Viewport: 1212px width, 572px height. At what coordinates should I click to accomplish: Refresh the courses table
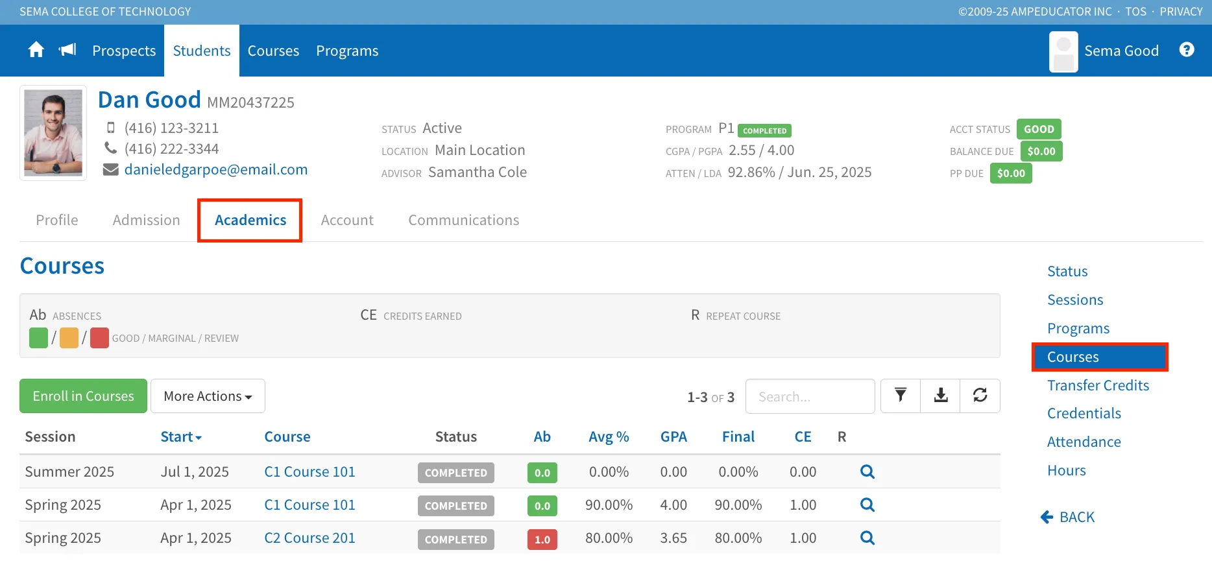coord(980,396)
